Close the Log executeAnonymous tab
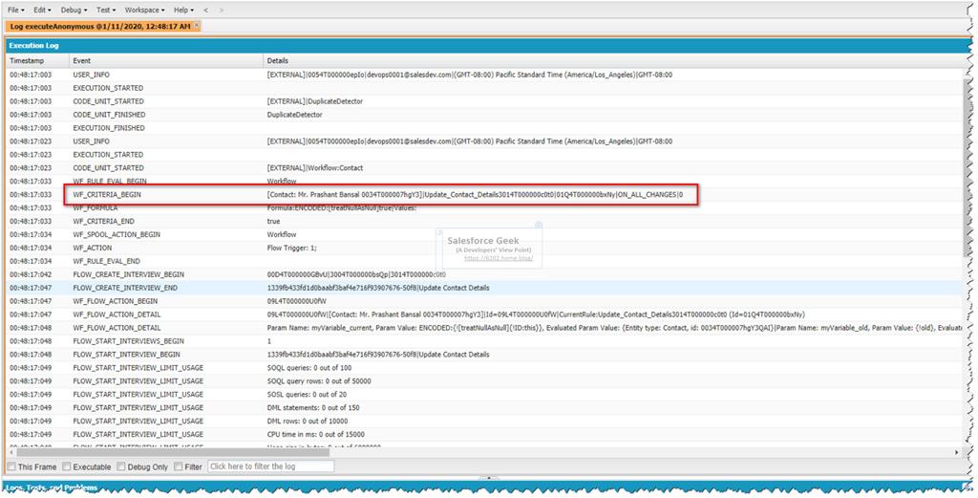978x498 pixels. (197, 26)
